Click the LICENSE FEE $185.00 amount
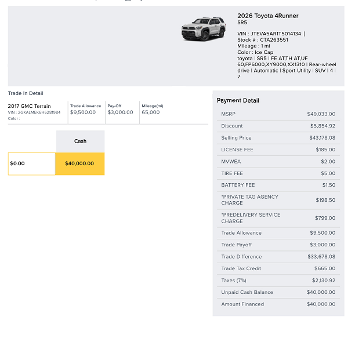The height and width of the screenshot is (342, 355). point(325,150)
